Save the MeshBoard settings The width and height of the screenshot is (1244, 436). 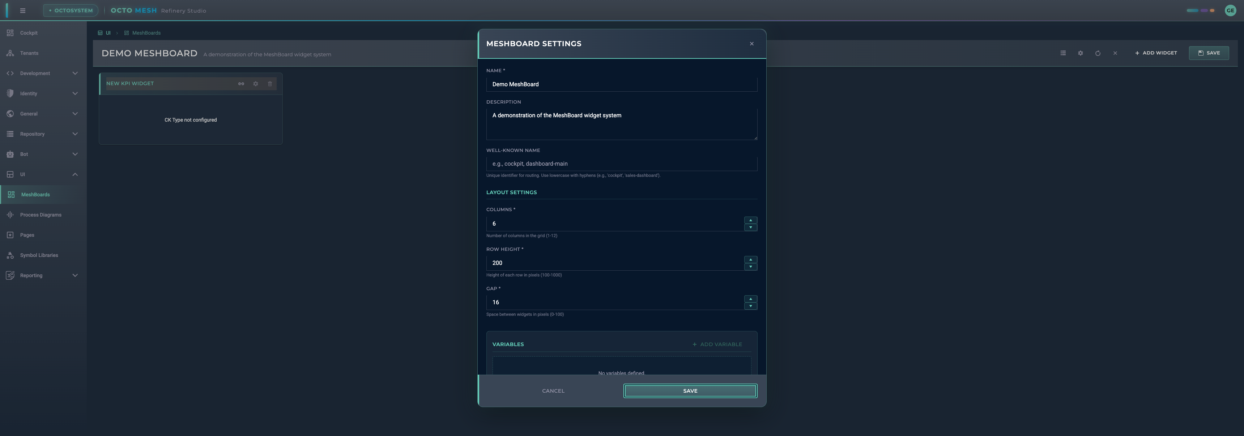point(690,391)
